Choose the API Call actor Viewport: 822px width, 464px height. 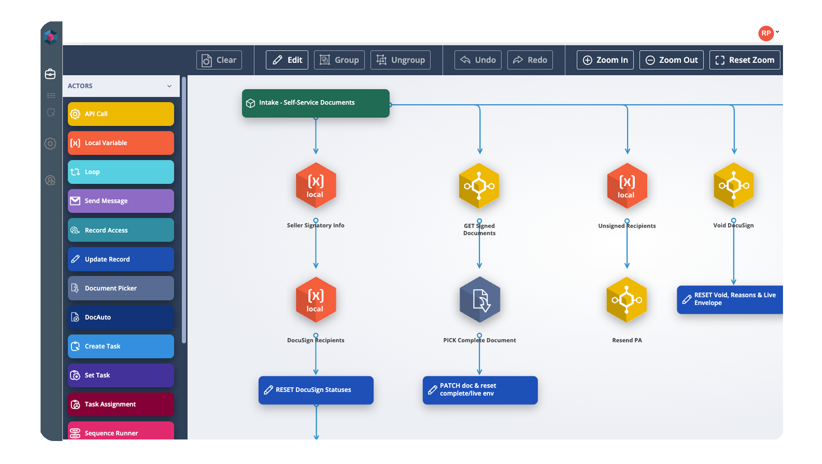[121, 114]
